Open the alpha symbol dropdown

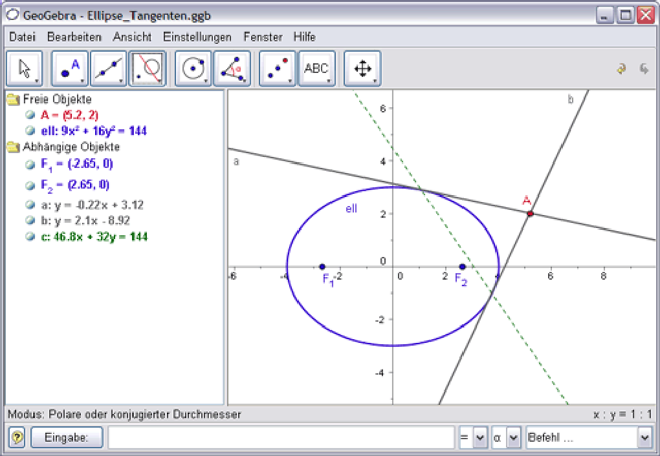click(x=512, y=438)
